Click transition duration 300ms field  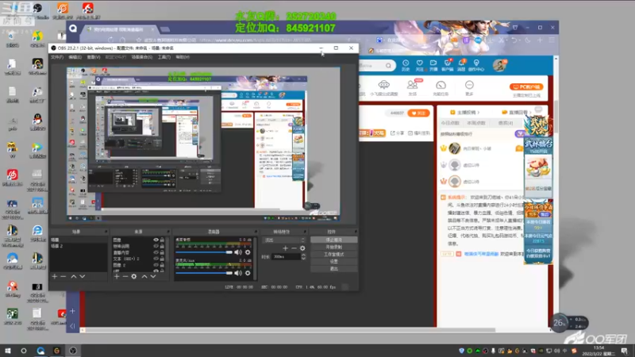pos(287,256)
